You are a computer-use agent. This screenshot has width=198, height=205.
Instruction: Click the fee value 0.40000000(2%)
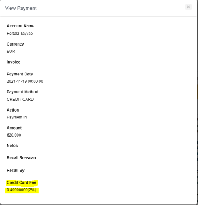point(21,190)
